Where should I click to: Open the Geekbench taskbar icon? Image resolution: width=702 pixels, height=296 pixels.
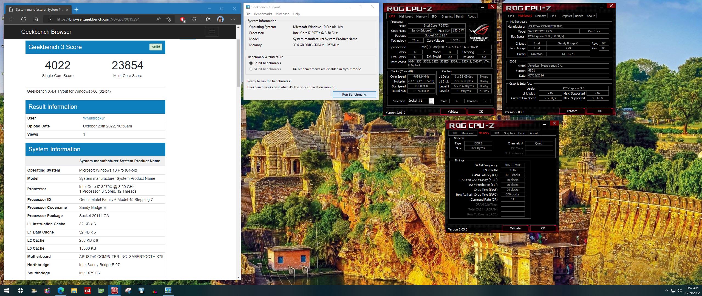[x=168, y=291]
